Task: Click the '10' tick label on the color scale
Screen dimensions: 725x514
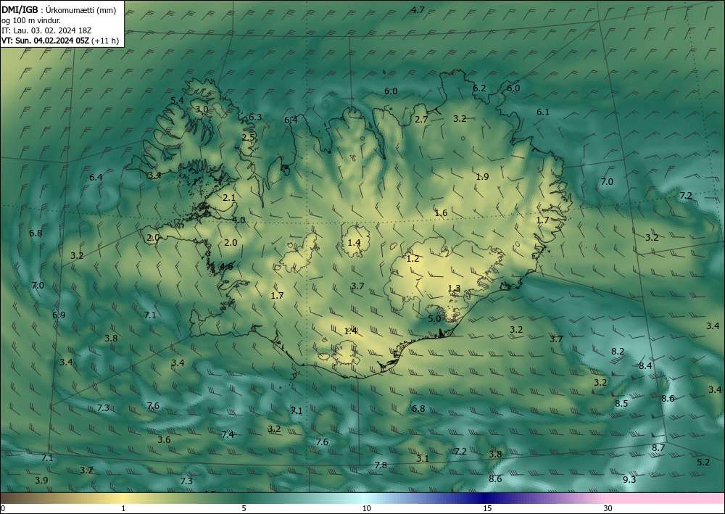Action: point(366,509)
